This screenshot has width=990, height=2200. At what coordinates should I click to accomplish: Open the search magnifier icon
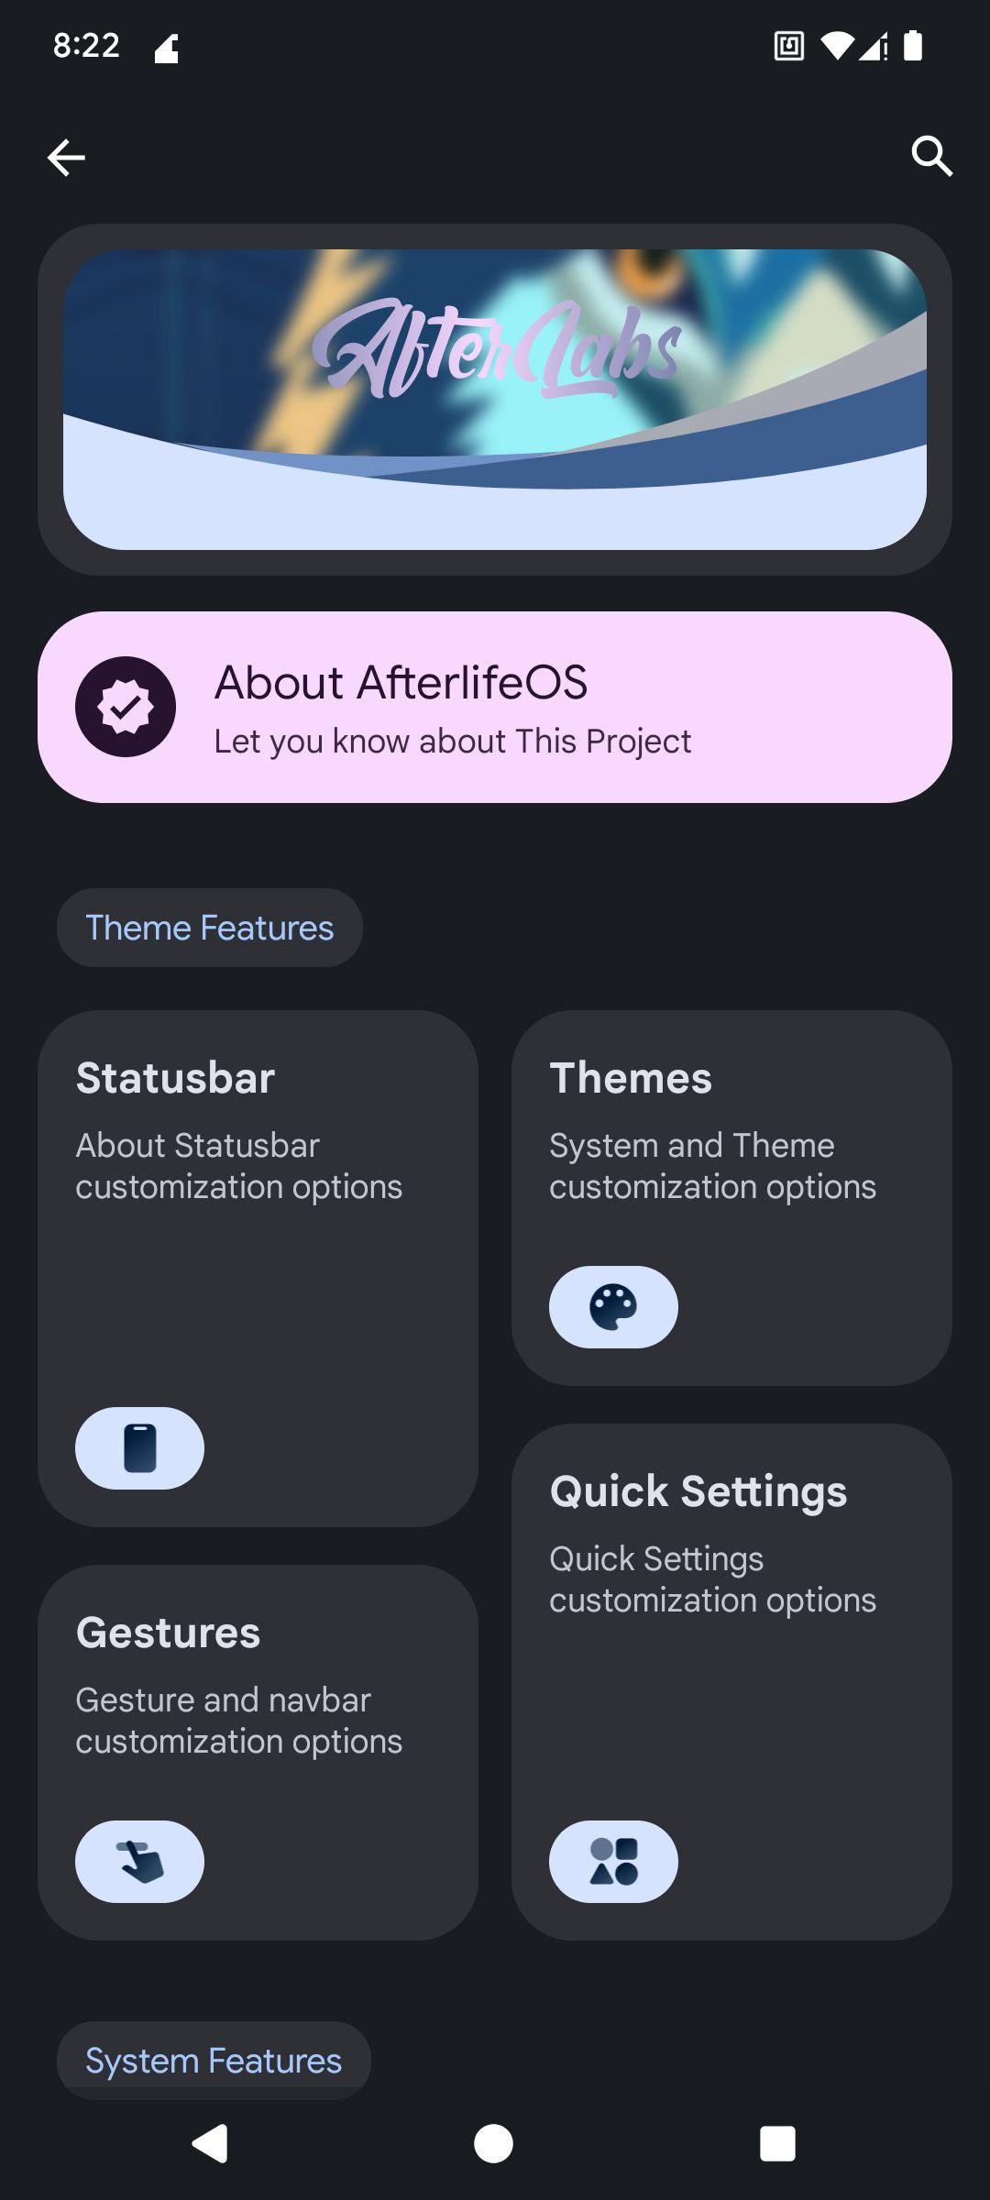tap(931, 156)
